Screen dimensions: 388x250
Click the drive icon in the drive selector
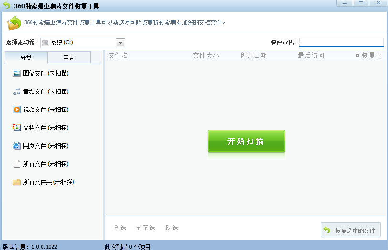pyautogui.click(x=45, y=43)
